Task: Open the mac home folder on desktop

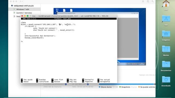Action: [x=166, y=5]
